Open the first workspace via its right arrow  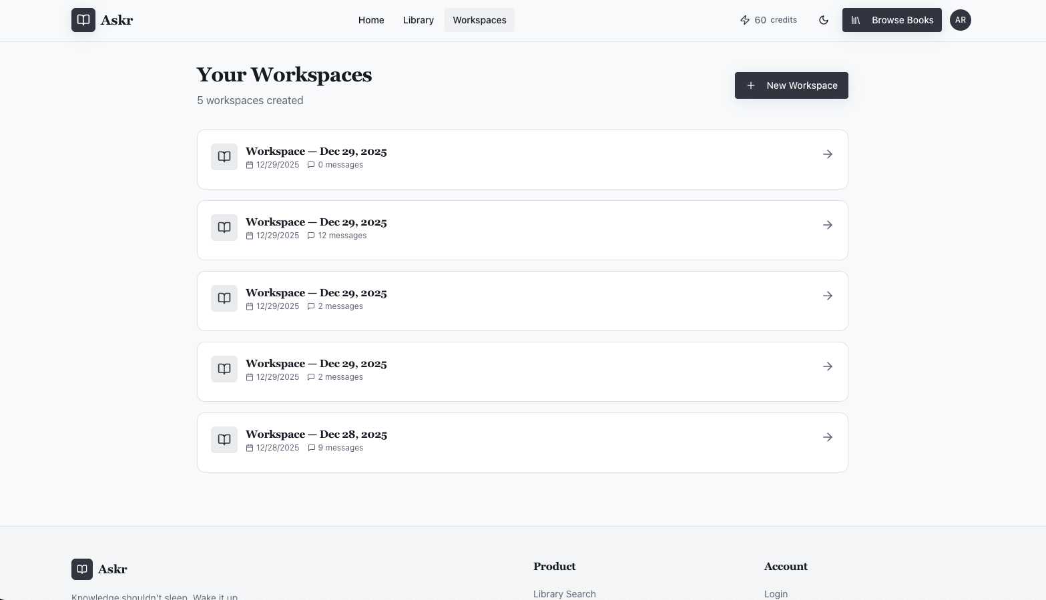pyautogui.click(x=828, y=154)
